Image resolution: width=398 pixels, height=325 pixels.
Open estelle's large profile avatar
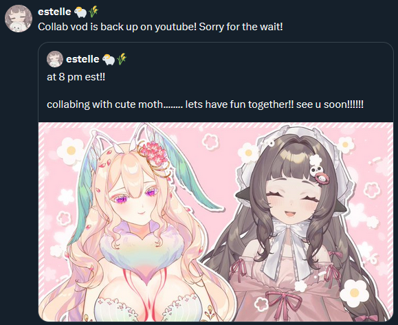(x=19, y=19)
